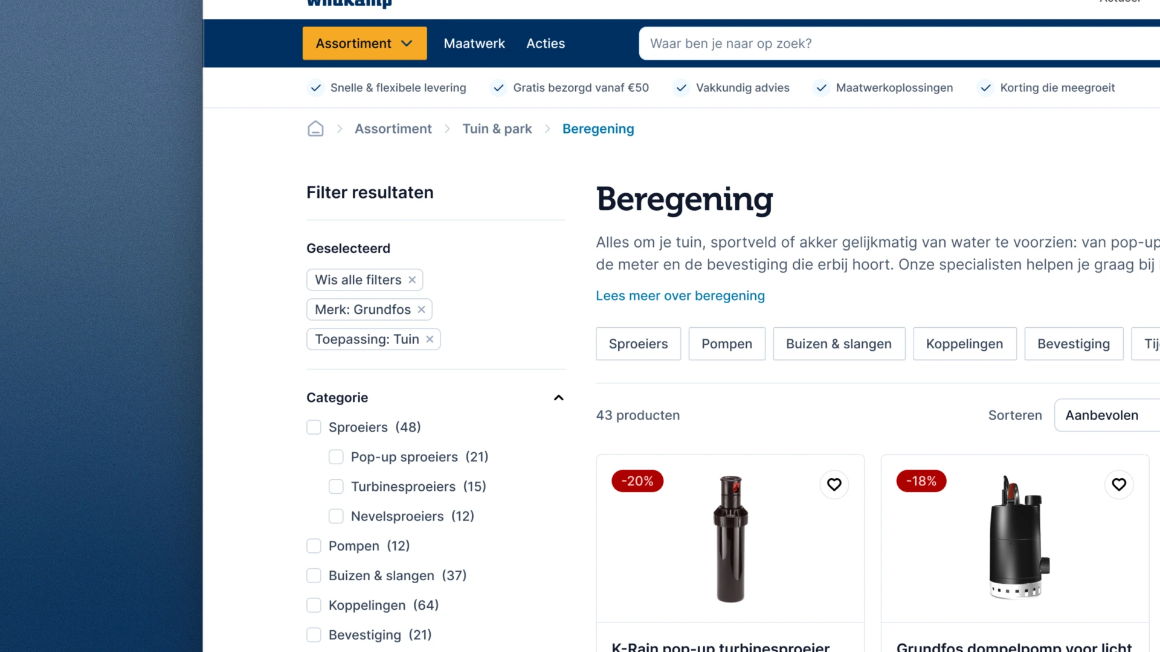The width and height of the screenshot is (1160, 652).
Task: Select the Koppelingen category chip
Action: [x=965, y=344]
